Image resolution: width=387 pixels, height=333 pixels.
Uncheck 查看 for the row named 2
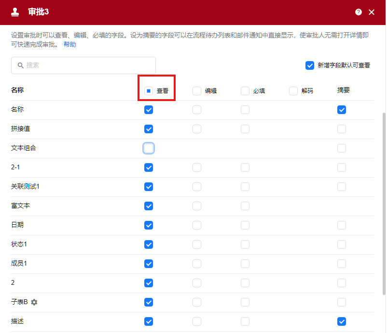149,283
